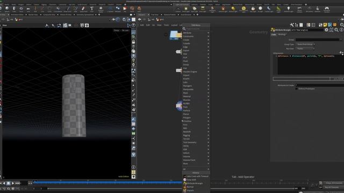Open the Run Over dropdown
Viewport: 344px width, 193px height.
(x=305, y=49)
